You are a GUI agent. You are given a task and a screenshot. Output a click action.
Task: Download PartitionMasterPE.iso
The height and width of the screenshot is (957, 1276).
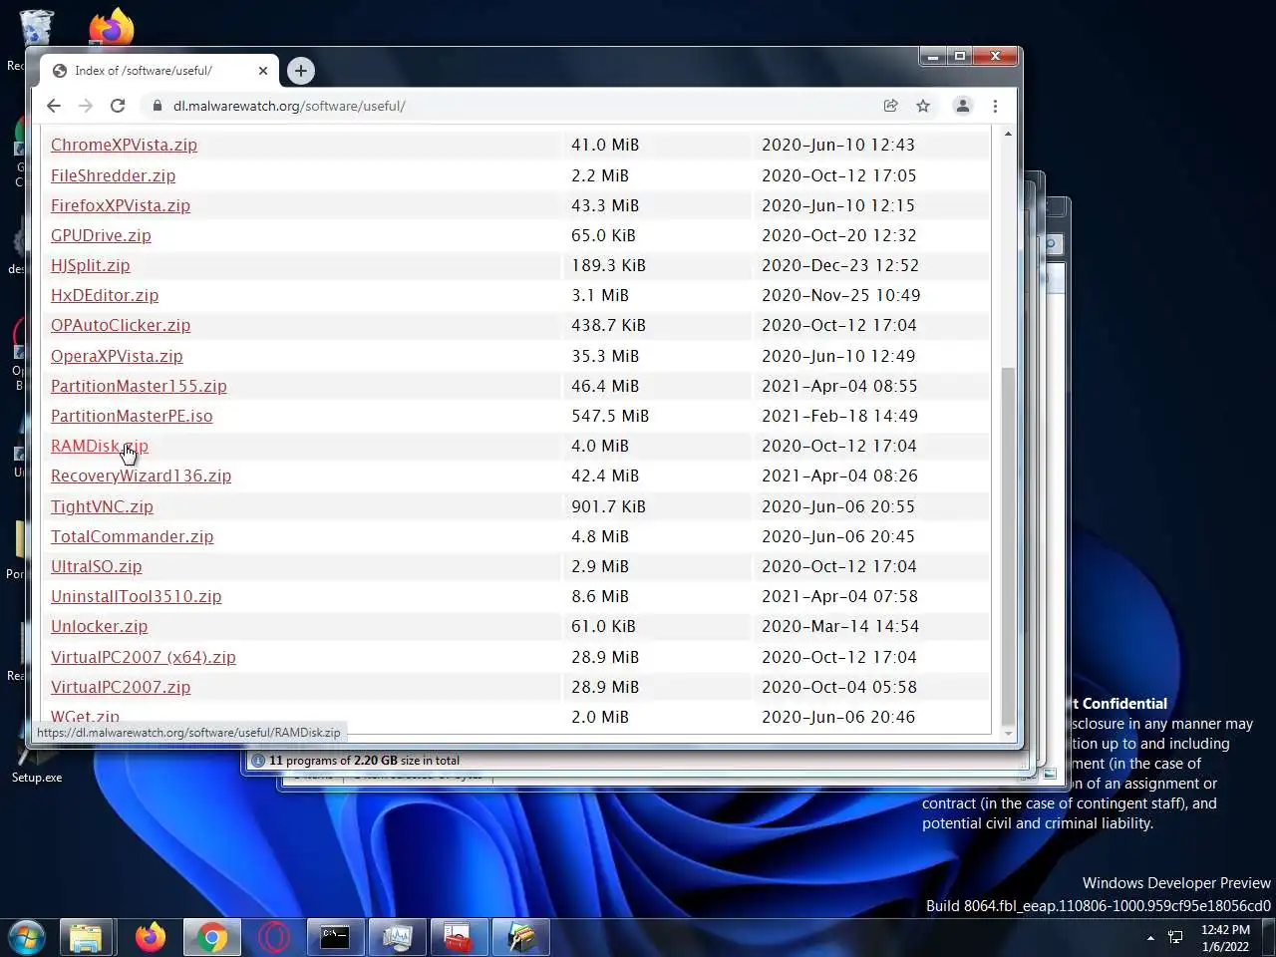click(x=132, y=416)
